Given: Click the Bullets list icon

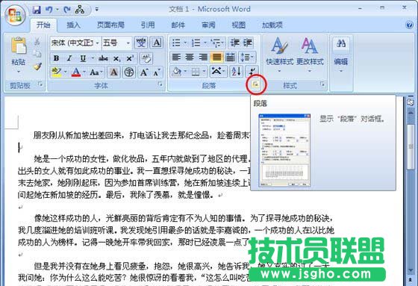Looking at the screenshot, I should coord(176,43).
